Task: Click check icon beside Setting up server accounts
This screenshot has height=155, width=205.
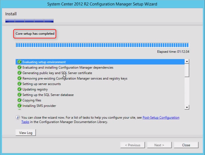Action: click(x=19, y=84)
